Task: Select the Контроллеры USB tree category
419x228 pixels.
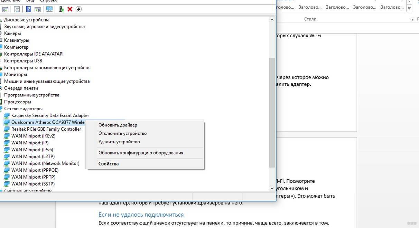Action: click(x=23, y=61)
